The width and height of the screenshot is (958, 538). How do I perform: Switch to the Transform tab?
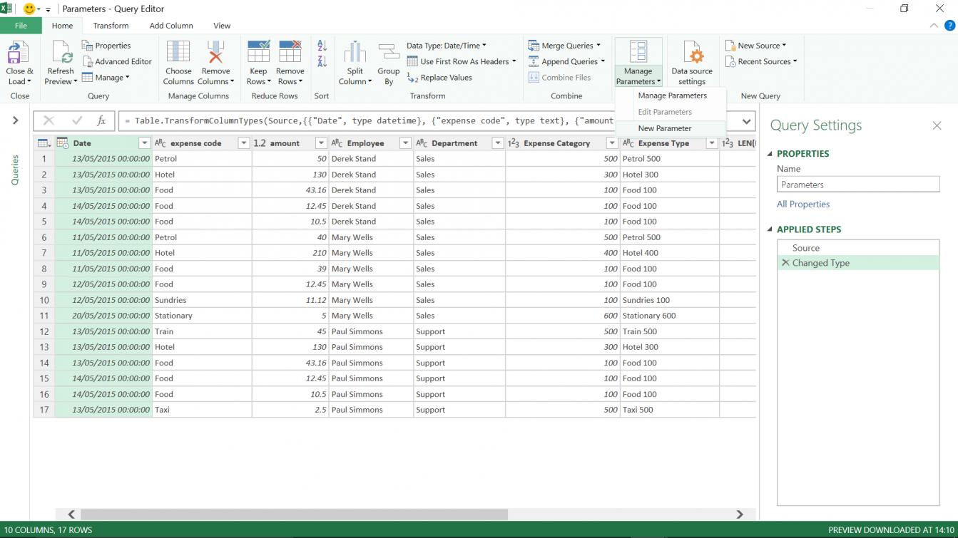tap(111, 26)
